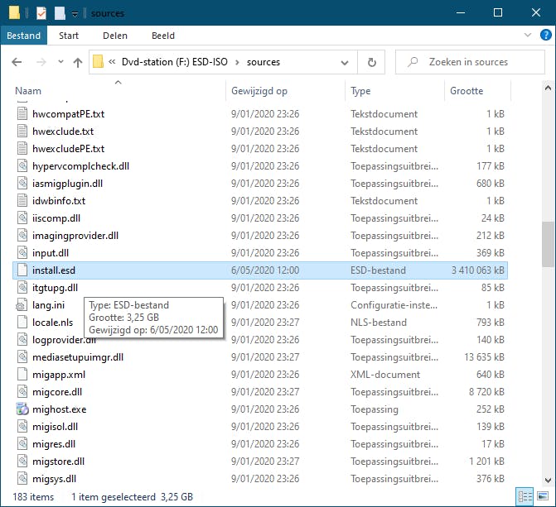Switch to large icons view in status bar
This screenshot has width=556, height=507.
coord(543,496)
